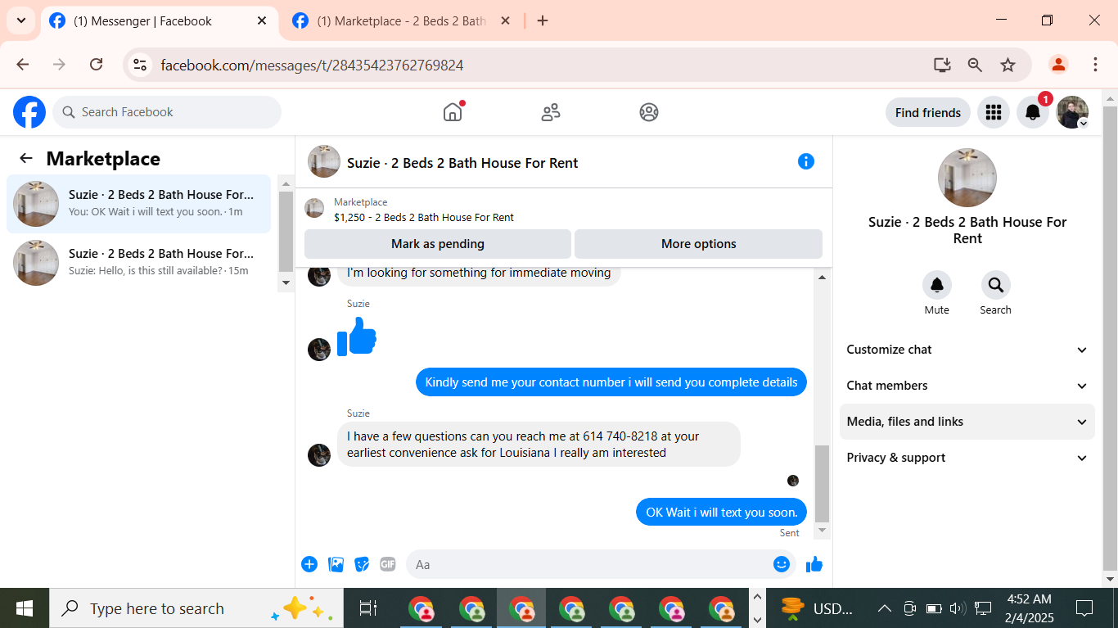
Task: Close the Messenger | Facebook tab
Action: point(262,21)
